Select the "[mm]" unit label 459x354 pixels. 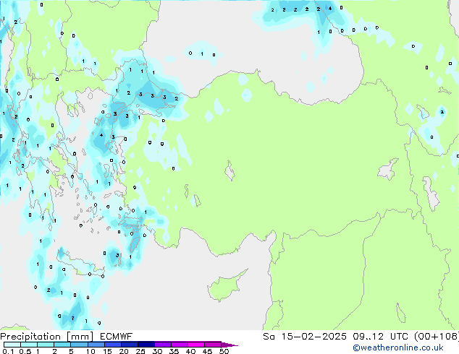80,337
